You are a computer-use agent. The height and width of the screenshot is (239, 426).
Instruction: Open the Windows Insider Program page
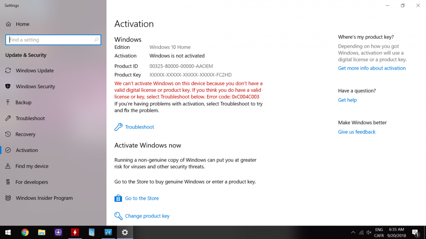[44, 198]
